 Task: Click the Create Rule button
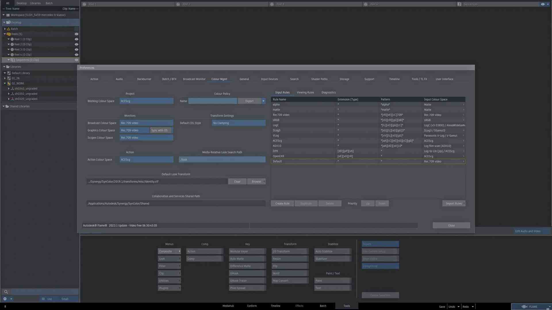click(282, 203)
